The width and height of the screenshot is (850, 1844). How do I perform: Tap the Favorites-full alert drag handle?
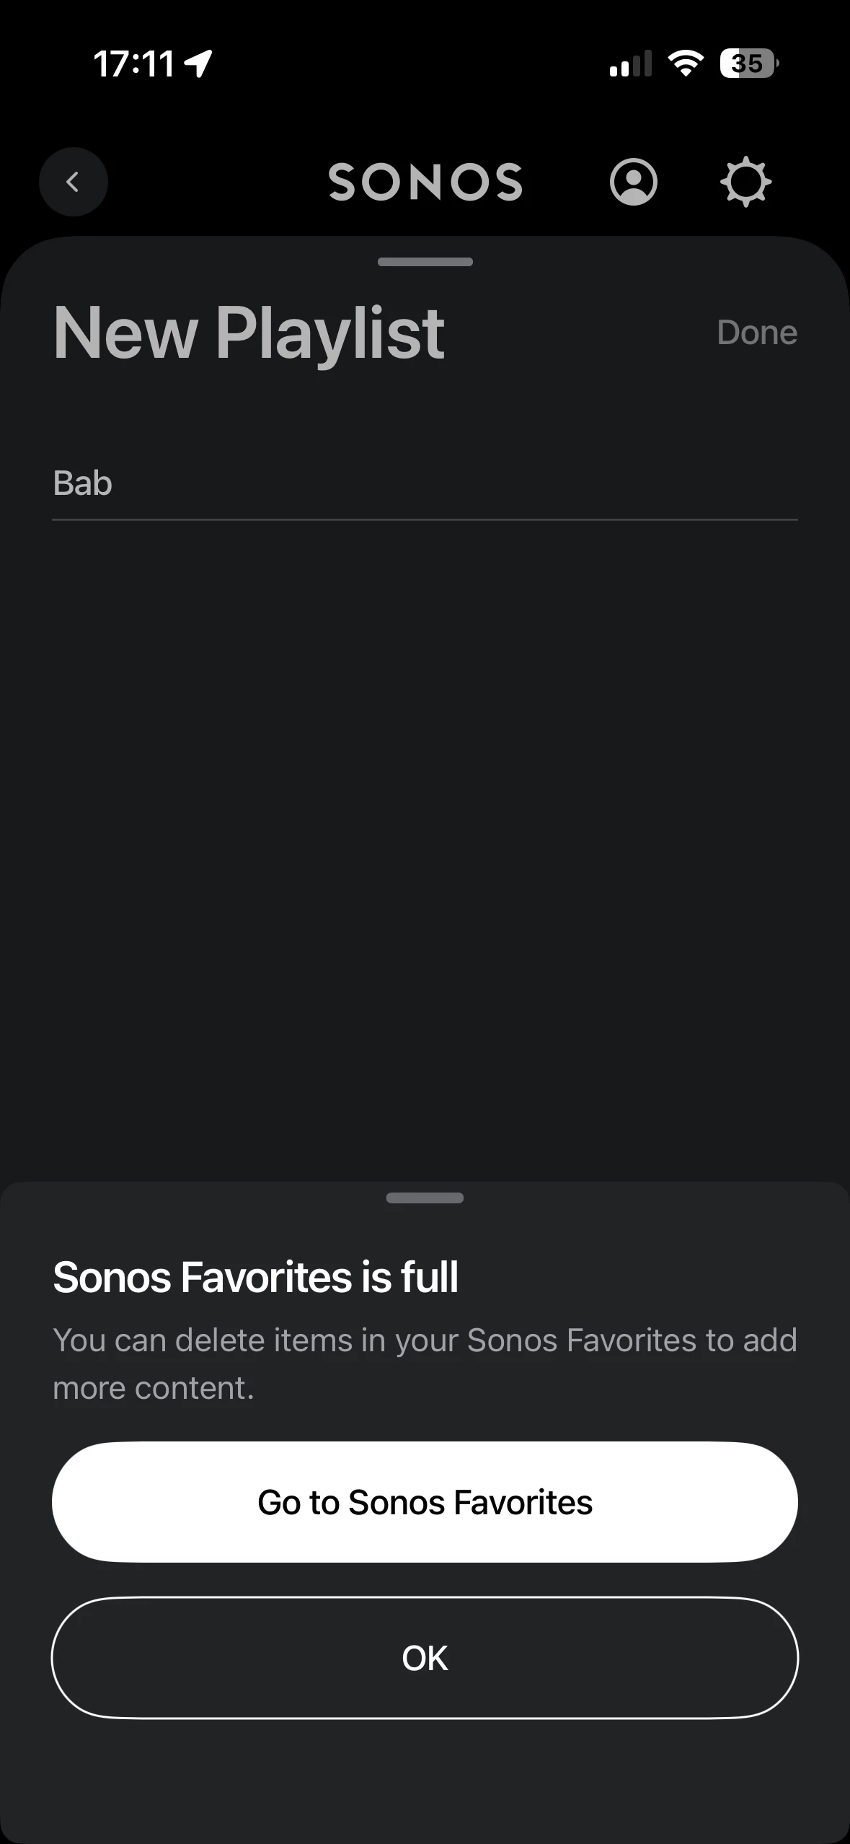click(x=425, y=1198)
